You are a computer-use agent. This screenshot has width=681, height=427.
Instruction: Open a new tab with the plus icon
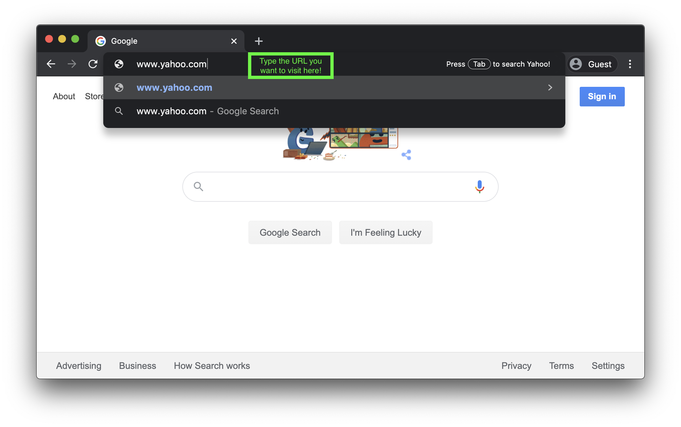tap(258, 41)
